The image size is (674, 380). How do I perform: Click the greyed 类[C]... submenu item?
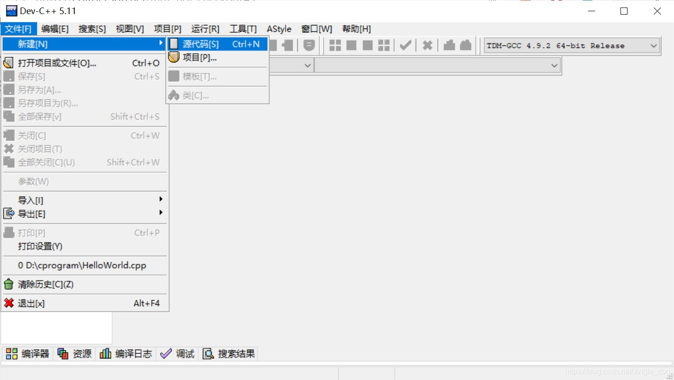217,96
